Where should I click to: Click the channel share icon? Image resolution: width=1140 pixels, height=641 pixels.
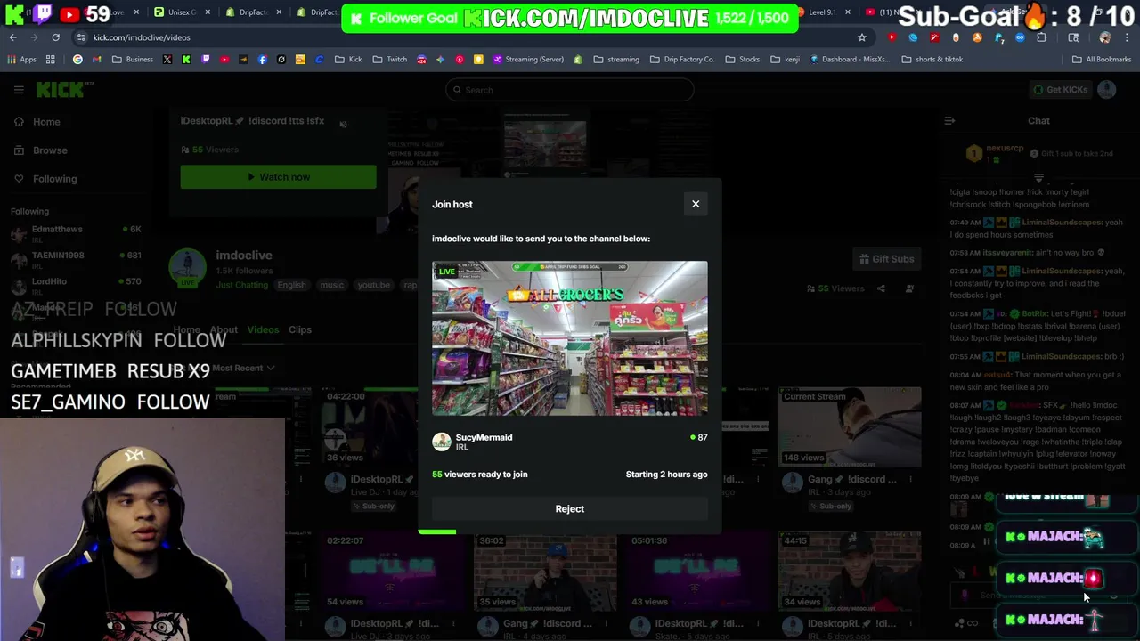tap(881, 288)
